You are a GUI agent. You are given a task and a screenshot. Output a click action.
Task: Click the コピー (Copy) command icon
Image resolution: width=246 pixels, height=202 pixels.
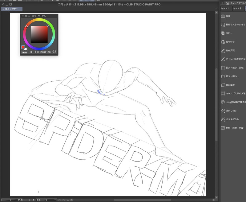[223, 33]
